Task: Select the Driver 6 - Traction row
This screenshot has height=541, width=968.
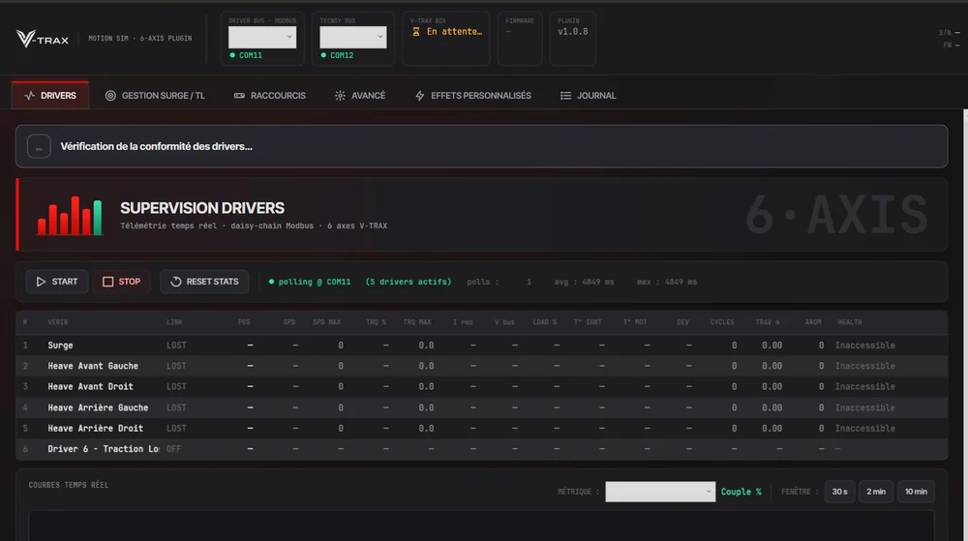Action: [481, 449]
